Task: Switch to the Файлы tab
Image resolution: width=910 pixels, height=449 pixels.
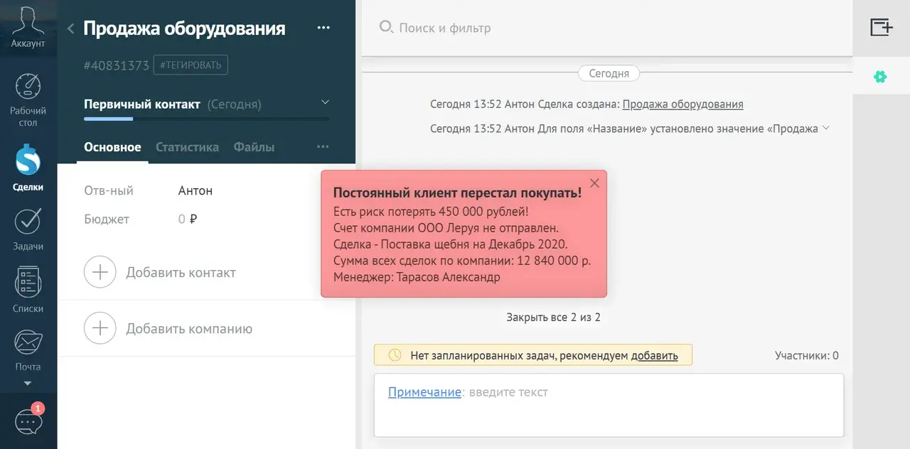Action: coord(254,147)
